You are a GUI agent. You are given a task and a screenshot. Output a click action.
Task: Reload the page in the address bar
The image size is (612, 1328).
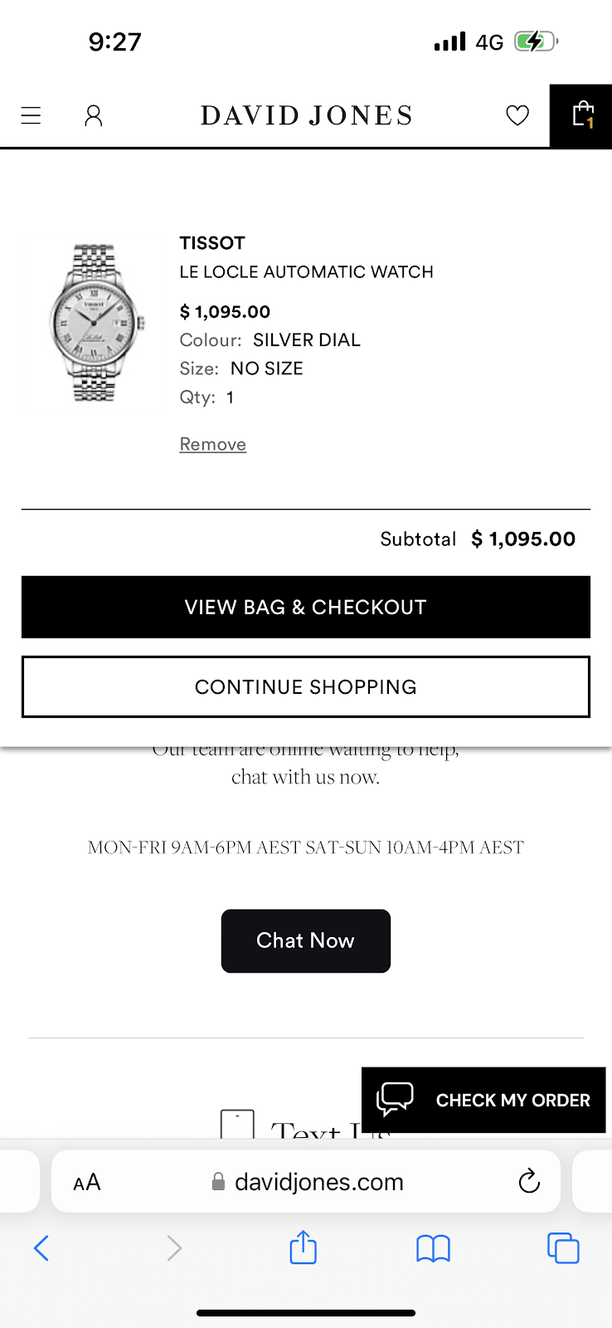(x=529, y=1181)
